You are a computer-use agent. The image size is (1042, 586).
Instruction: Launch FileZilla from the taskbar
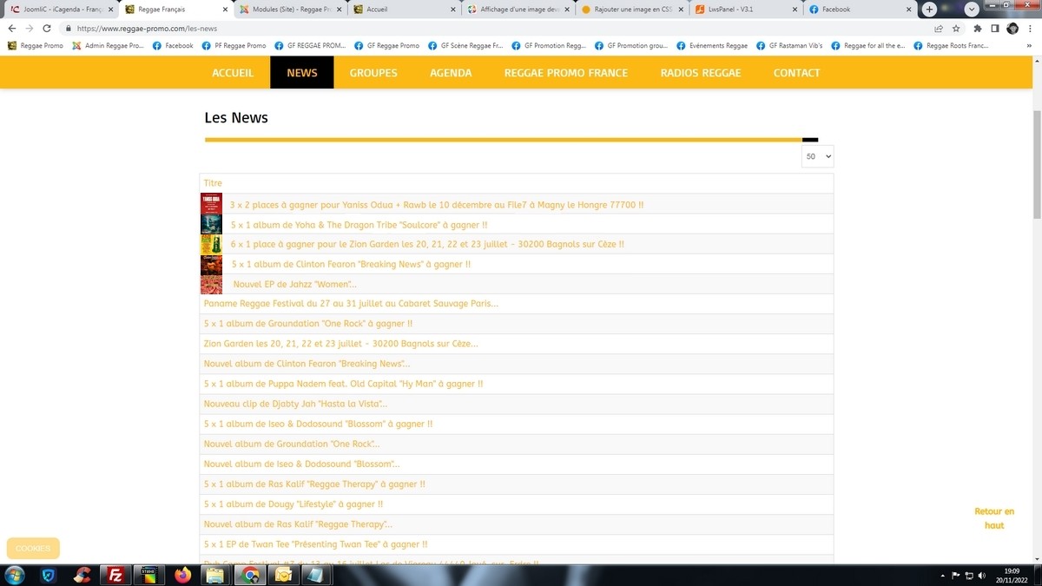[x=115, y=575]
